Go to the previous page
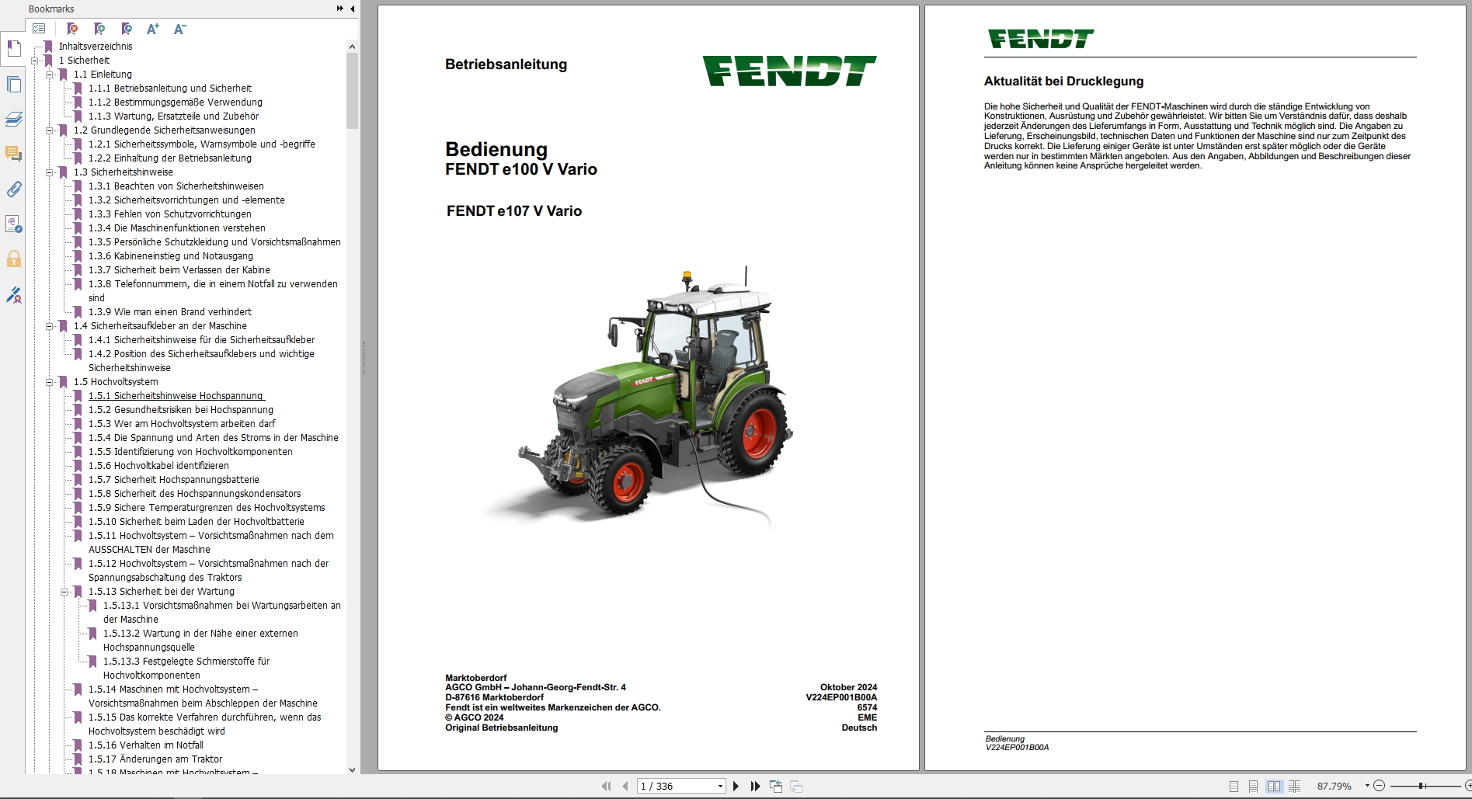Image resolution: width=1472 pixels, height=799 pixels. 625,787
